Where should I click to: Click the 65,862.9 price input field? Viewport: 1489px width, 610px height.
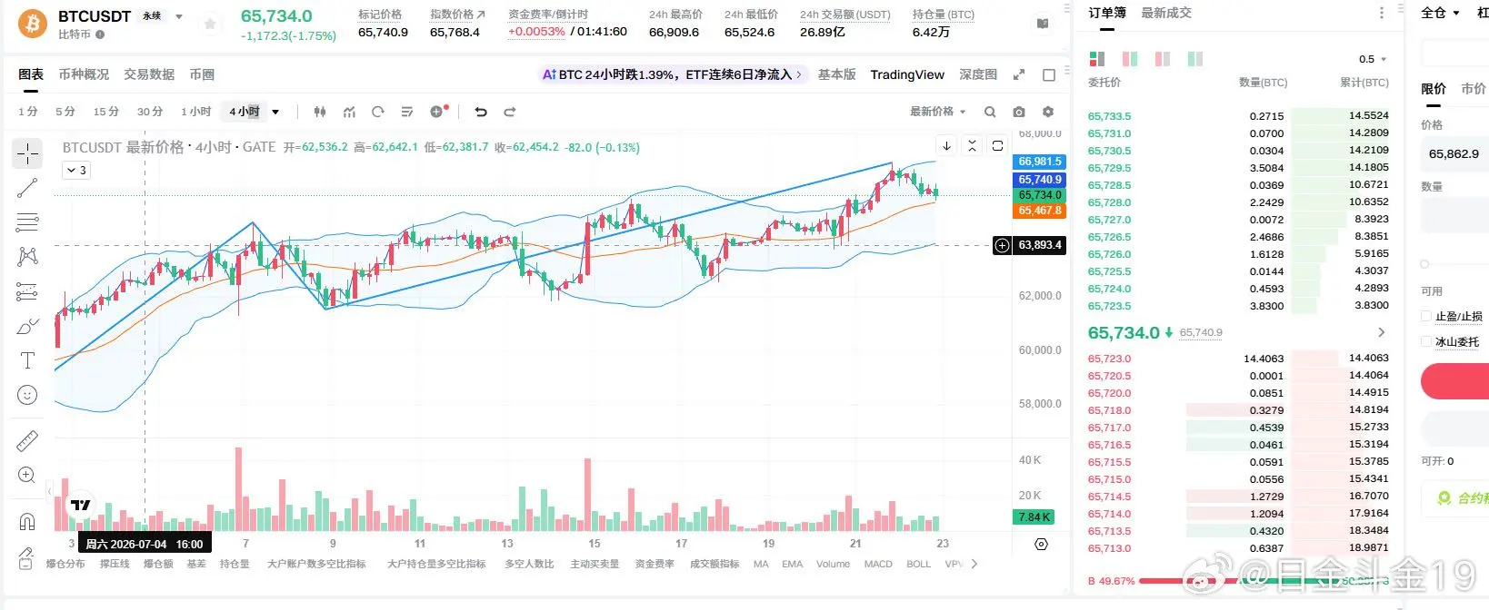pyautogui.click(x=1454, y=154)
